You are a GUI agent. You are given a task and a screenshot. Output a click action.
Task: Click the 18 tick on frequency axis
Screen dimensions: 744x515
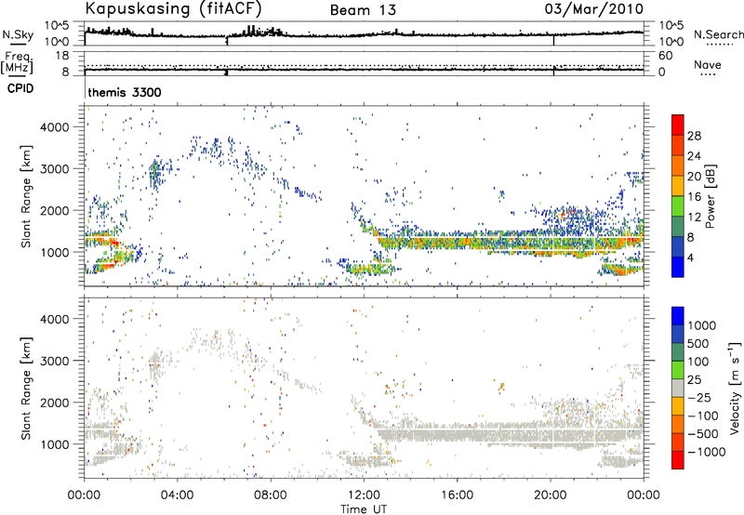tap(62, 56)
